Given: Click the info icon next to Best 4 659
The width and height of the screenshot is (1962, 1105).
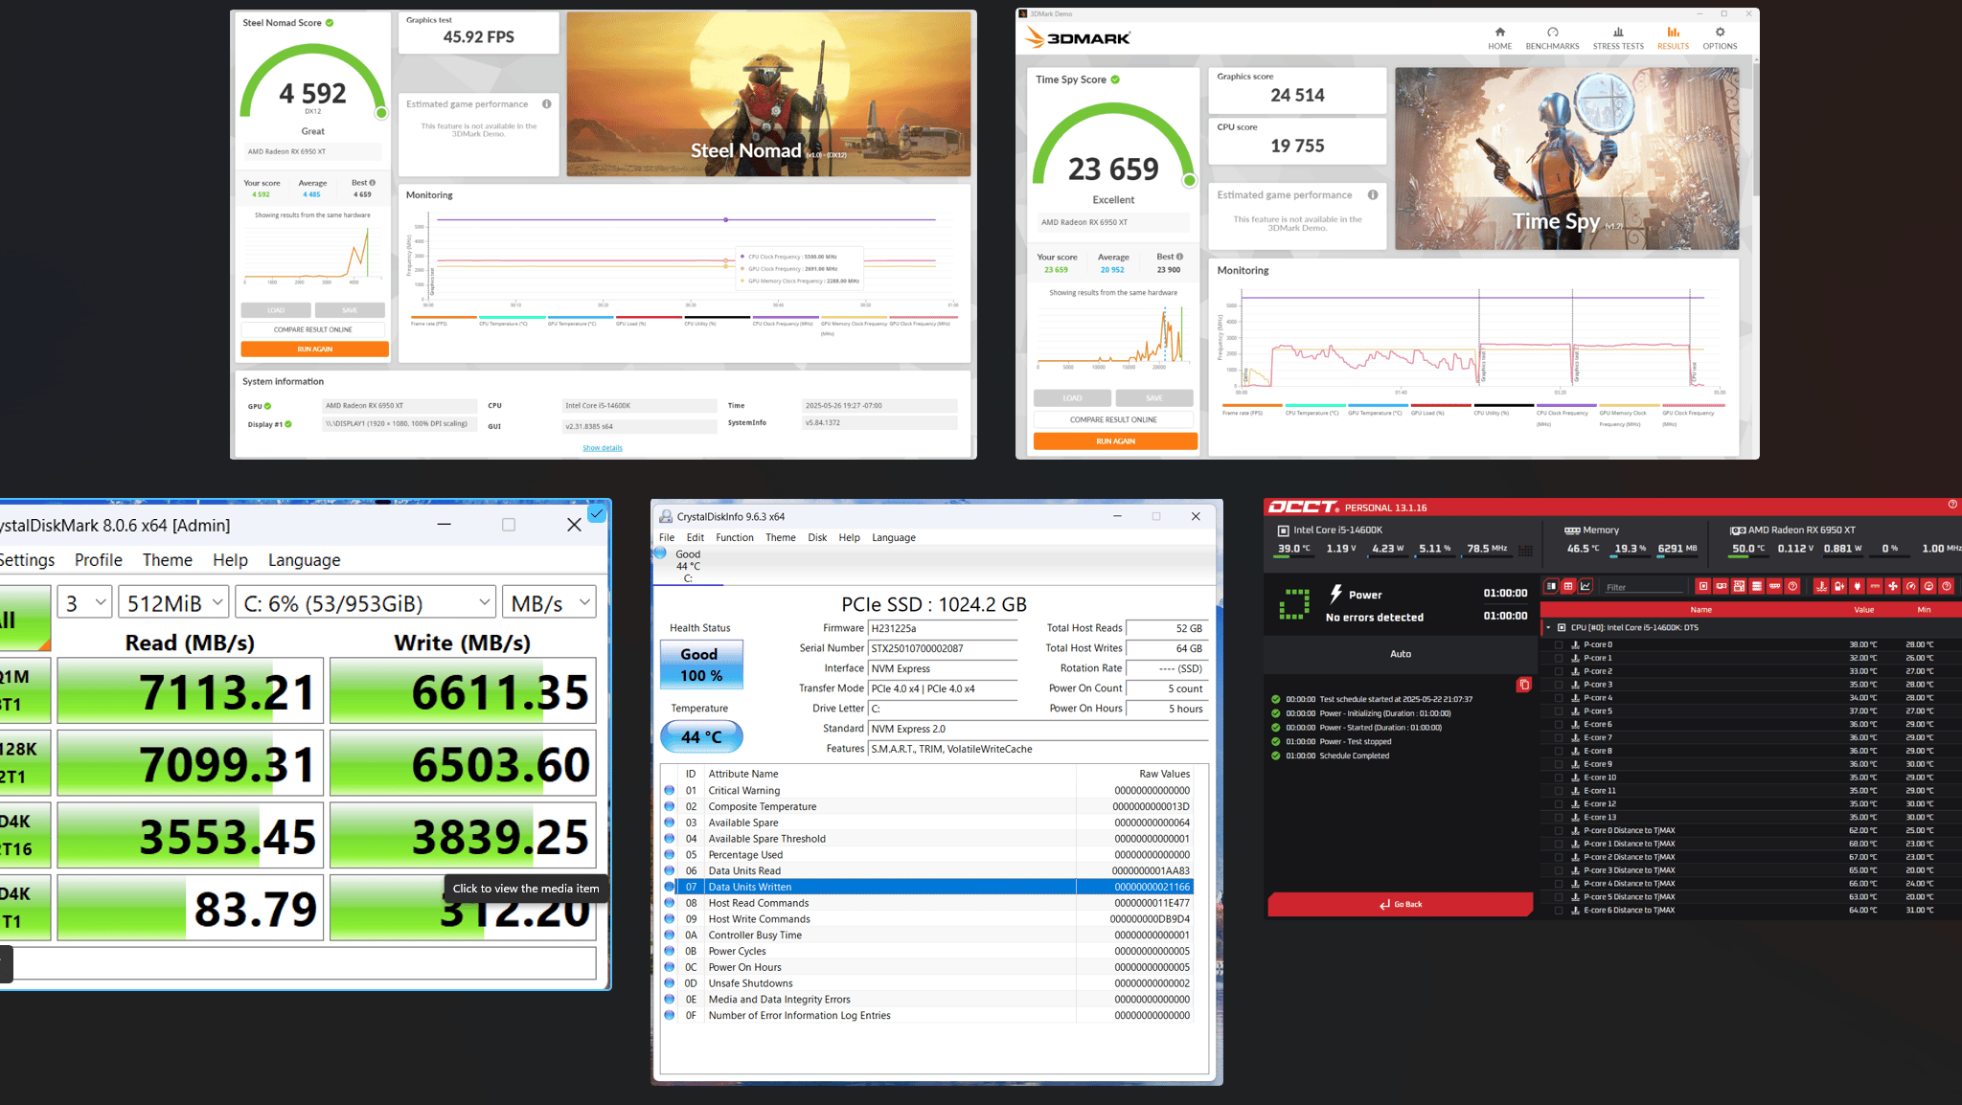Looking at the screenshot, I should [x=372, y=182].
